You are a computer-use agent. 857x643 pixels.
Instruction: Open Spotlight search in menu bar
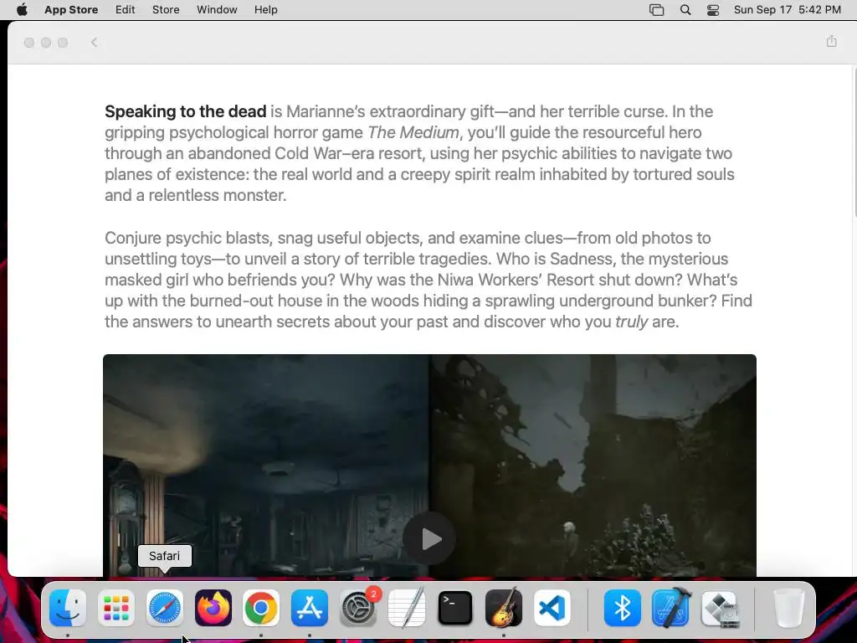pos(685,10)
